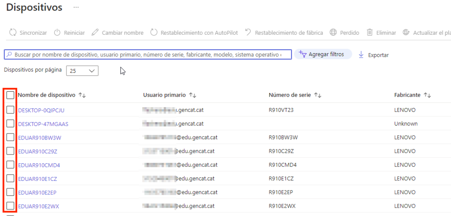The height and width of the screenshot is (216, 451).
Task: Open the more options ellipsis beside Dispositivos
Action: pyautogui.click(x=76, y=7)
